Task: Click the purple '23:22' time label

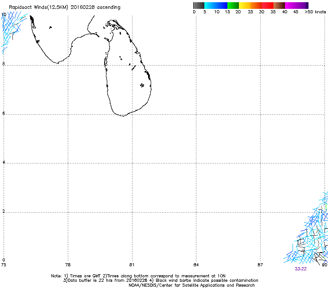Action: click(x=301, y=269)
